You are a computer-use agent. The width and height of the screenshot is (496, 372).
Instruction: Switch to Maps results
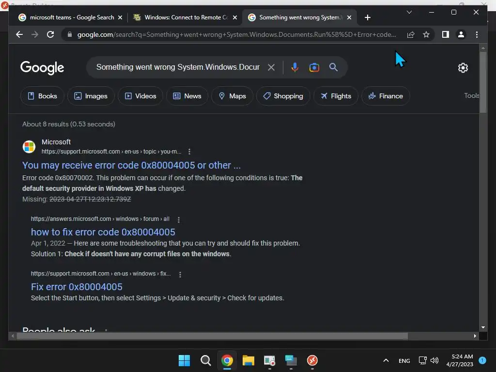[232, 96]
